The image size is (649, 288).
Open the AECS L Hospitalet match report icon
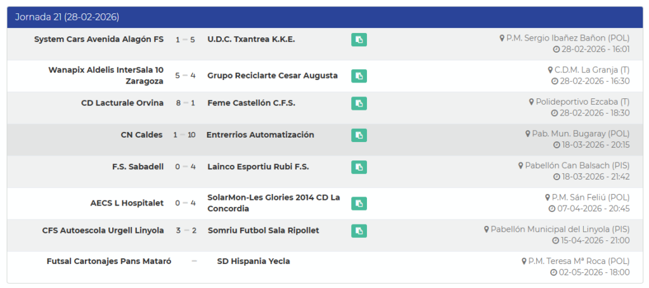[x=359, y=203]
